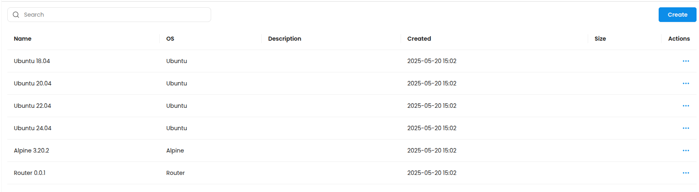Click the Create button

[677, 15]
